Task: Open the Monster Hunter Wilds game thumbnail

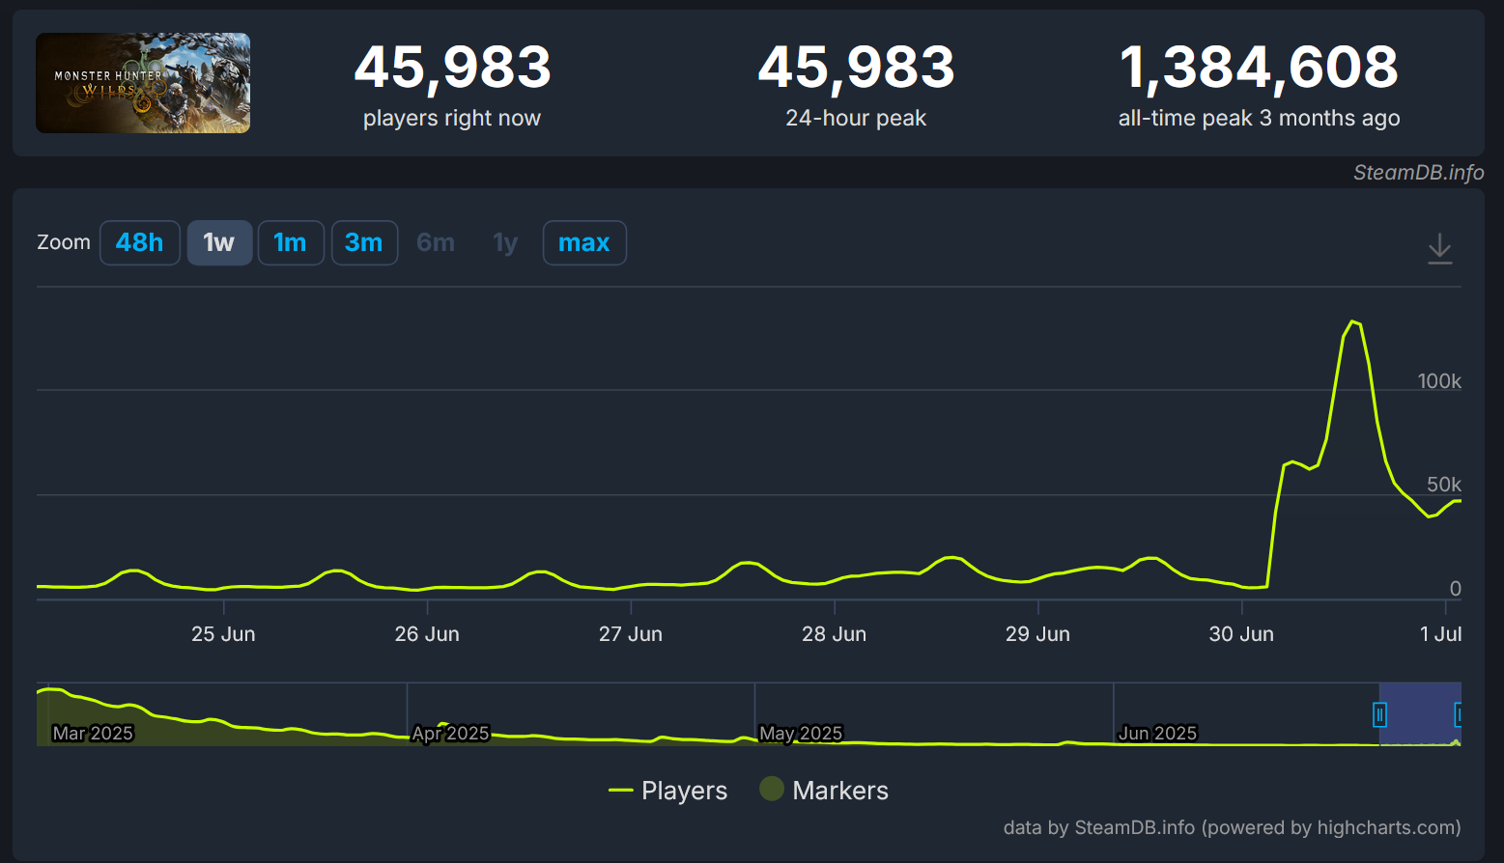Action: [x=143, y=83]
